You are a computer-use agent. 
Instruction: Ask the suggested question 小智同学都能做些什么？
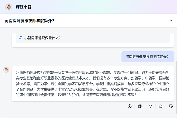tap(42, 38)
